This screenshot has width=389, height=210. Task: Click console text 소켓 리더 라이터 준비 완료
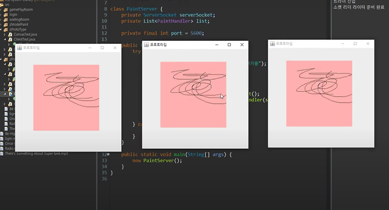pyautogui.click(x=359, y=7)
